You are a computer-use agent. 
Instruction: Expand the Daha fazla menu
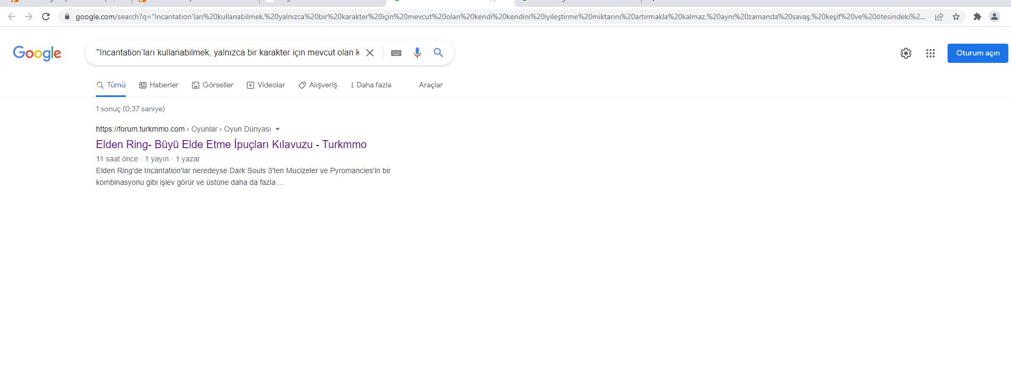[371, 85]
